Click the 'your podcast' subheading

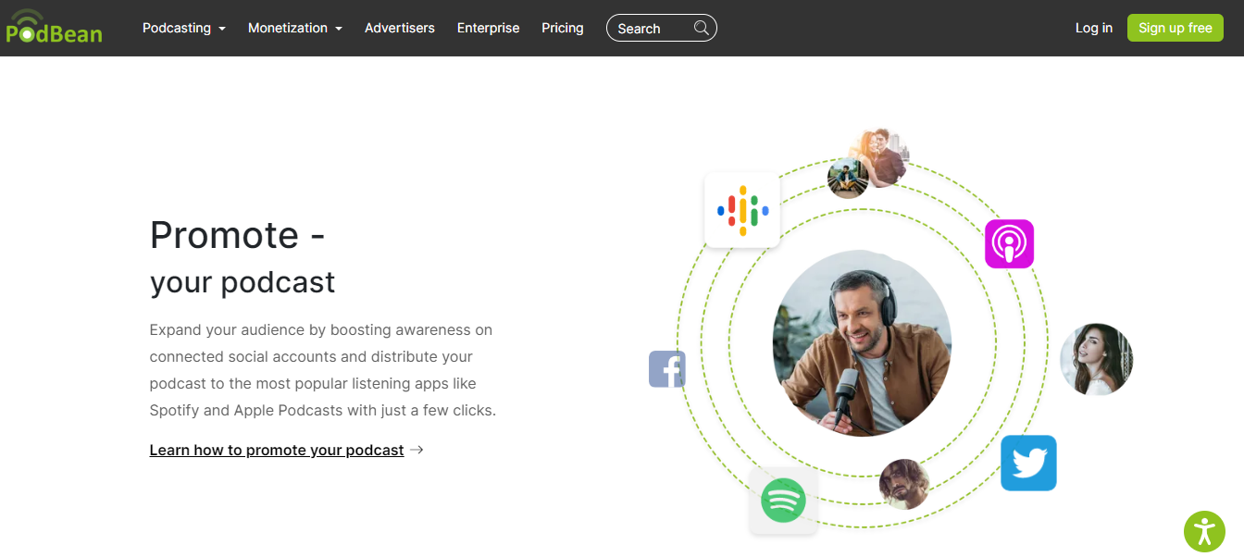(x=243, y=281)
